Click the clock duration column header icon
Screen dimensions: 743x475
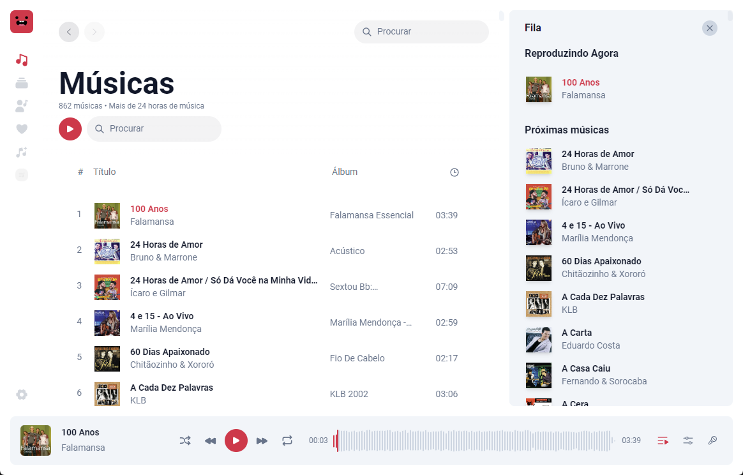454,172
